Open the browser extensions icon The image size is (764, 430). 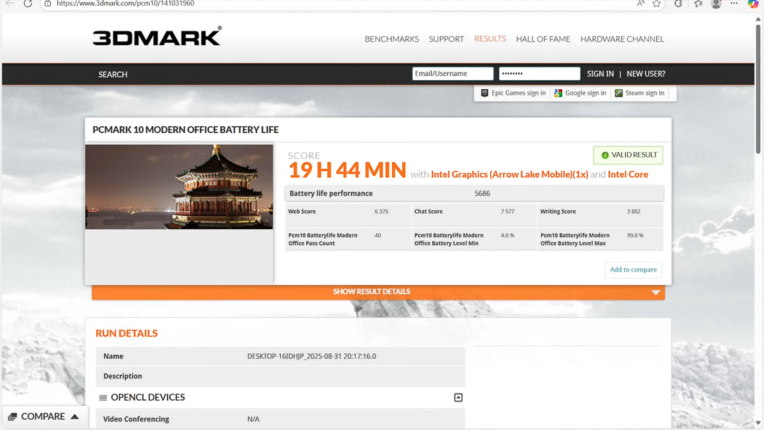(x=678, y=3)
